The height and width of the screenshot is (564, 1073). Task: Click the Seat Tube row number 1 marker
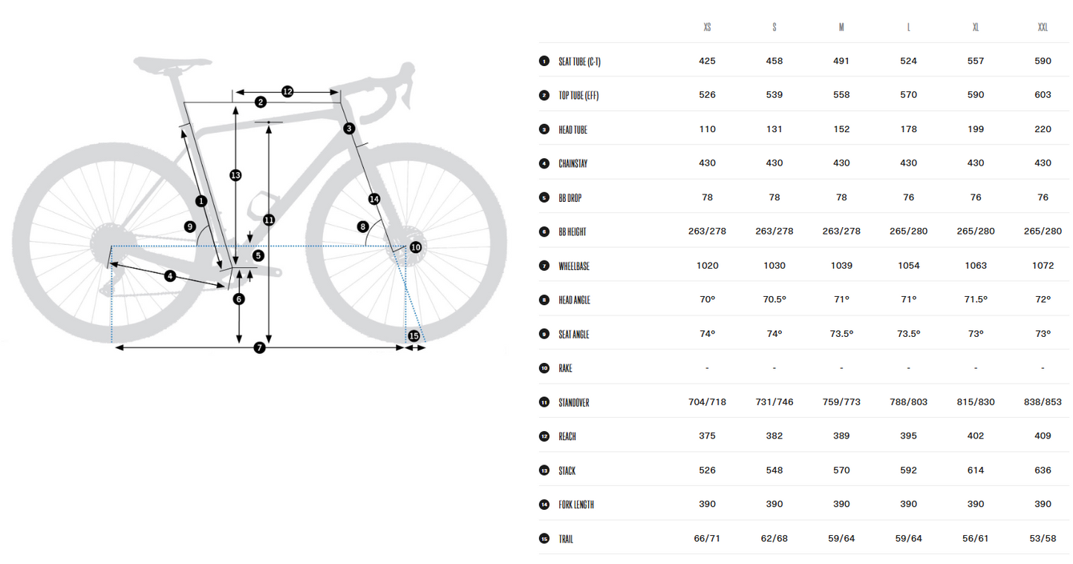544,61
